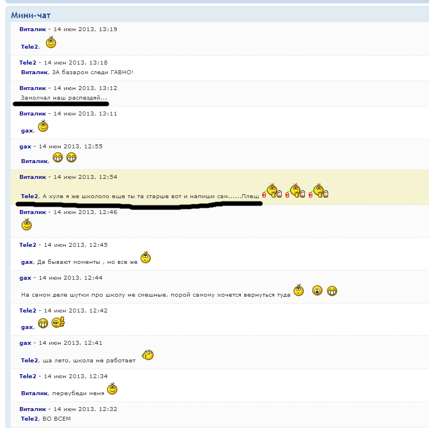Image resolution: width=429 pixels, height=428 pixels.
Task: Click the middle drinking smiley in the 12:54 message
Action: click(x=295, y=190)
